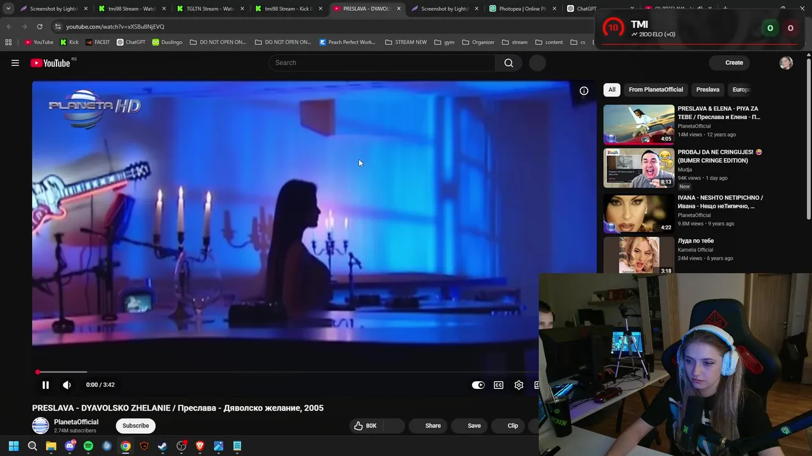Open the YouTube account avatar menu

click(786, 63)
